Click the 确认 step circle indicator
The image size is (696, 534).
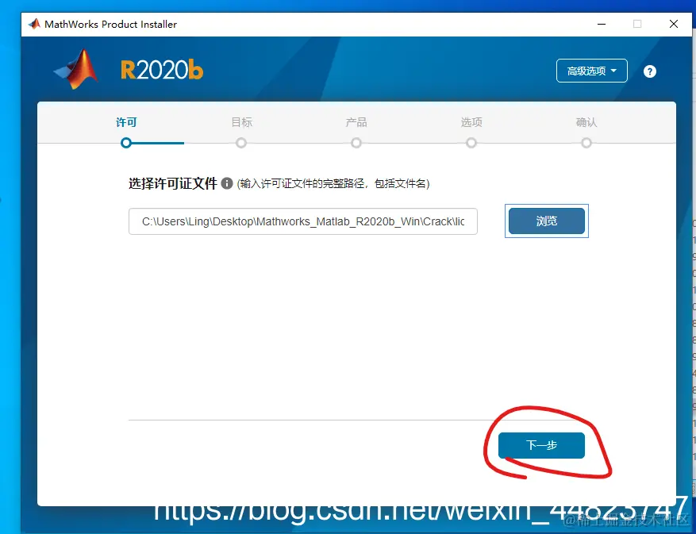tap(586, 143)
